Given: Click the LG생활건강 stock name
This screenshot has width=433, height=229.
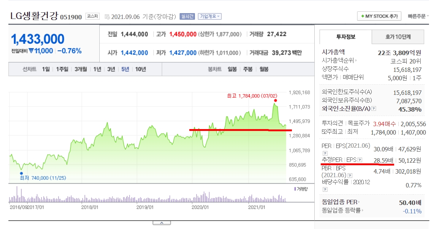Looking at the screenshot, I should coord(34,16).
